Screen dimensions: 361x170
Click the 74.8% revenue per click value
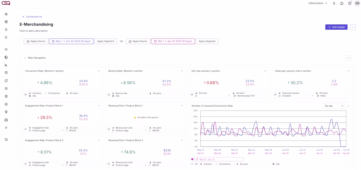(130, 152)
